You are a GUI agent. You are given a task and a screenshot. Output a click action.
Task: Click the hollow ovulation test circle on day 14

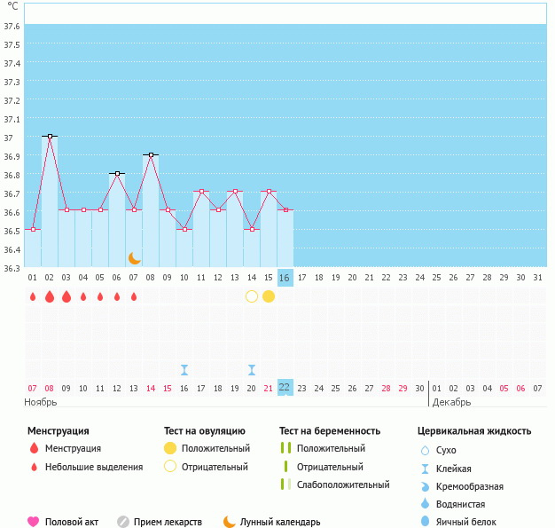[x=252, y=296]
